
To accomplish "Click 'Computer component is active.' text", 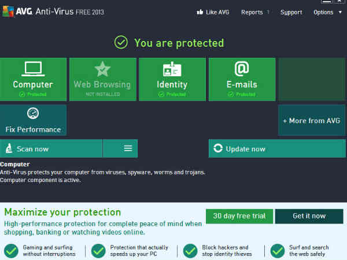I will [40, 180].
